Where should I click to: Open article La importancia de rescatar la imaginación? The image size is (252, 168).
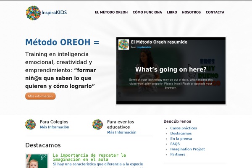pyautogui.click(x=89, y=157)
